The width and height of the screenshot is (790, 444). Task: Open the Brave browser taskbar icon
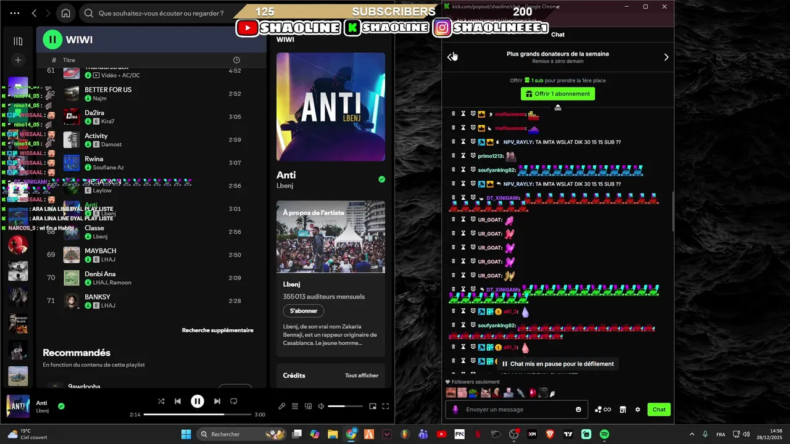tap(550, 434)
